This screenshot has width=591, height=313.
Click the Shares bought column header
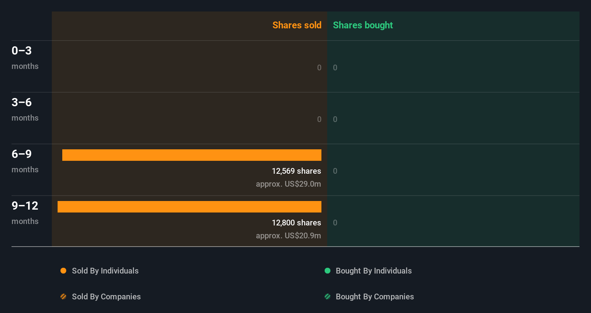pos(363,25)
